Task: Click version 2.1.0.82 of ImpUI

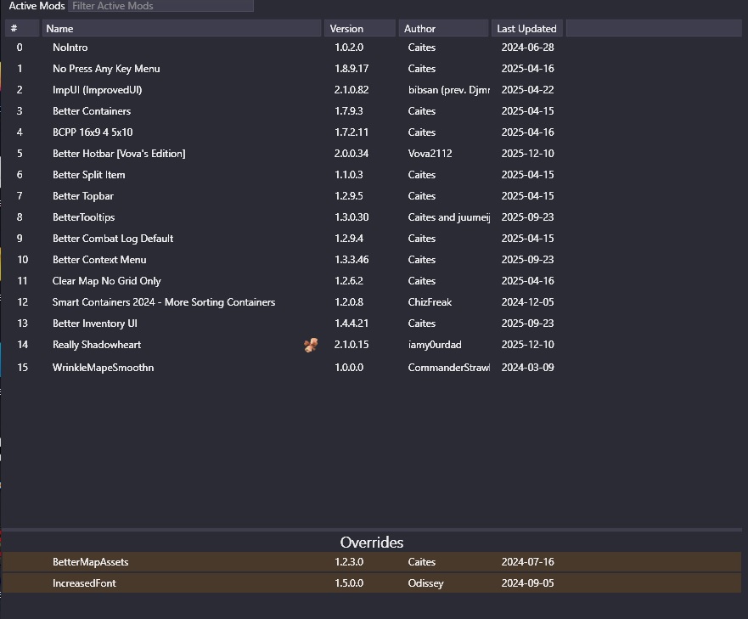Action: pos(352,90)
